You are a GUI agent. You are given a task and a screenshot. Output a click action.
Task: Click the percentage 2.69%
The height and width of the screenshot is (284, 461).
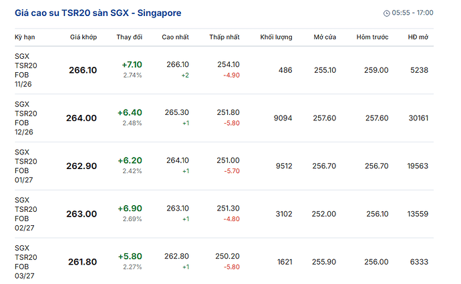(132, 219)
